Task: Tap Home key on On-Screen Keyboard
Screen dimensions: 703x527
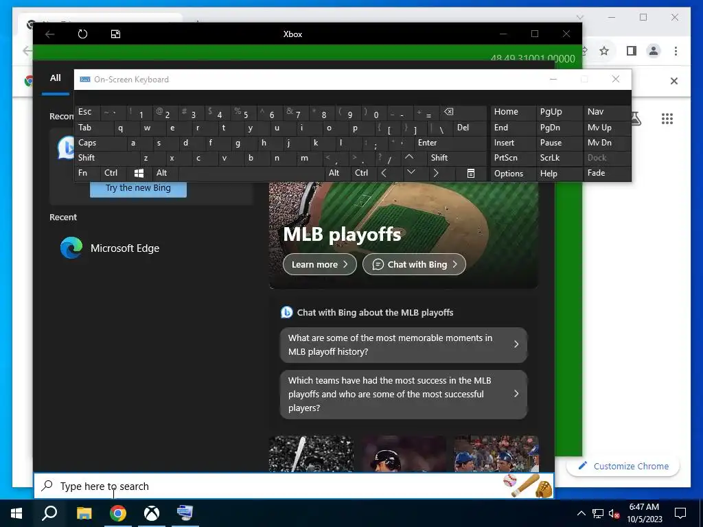Action: (512, 112)
